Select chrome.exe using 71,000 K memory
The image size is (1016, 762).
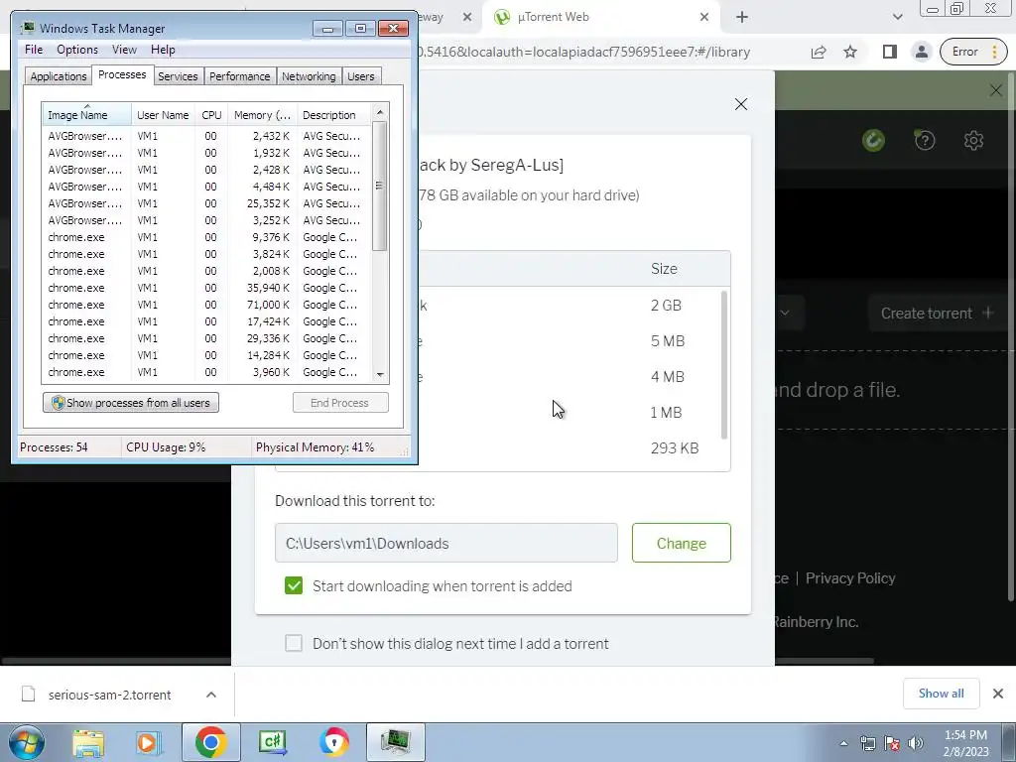pyautogui.click(x=207, y=305)
